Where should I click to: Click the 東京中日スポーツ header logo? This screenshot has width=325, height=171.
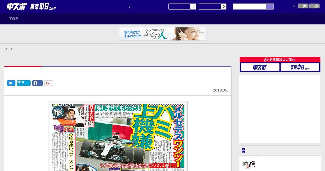tap(43, 7)
